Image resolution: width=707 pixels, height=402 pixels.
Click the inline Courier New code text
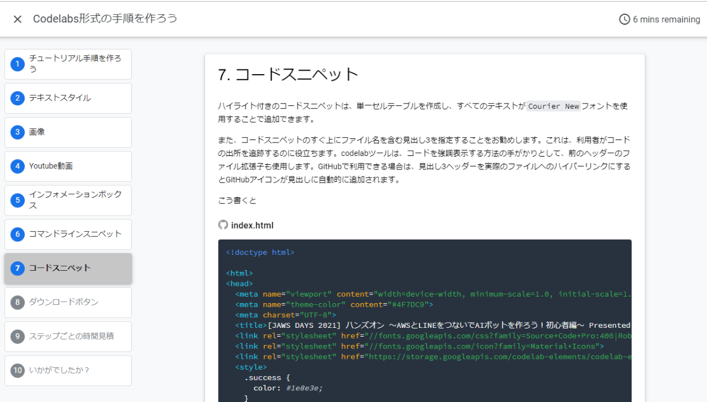click(554, 107)
